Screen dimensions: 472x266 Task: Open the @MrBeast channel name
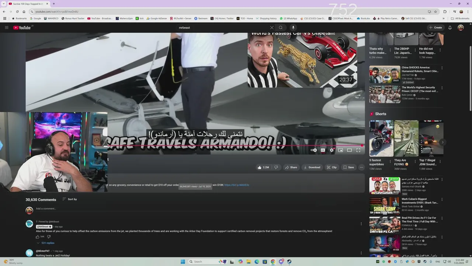coord(44,226)
